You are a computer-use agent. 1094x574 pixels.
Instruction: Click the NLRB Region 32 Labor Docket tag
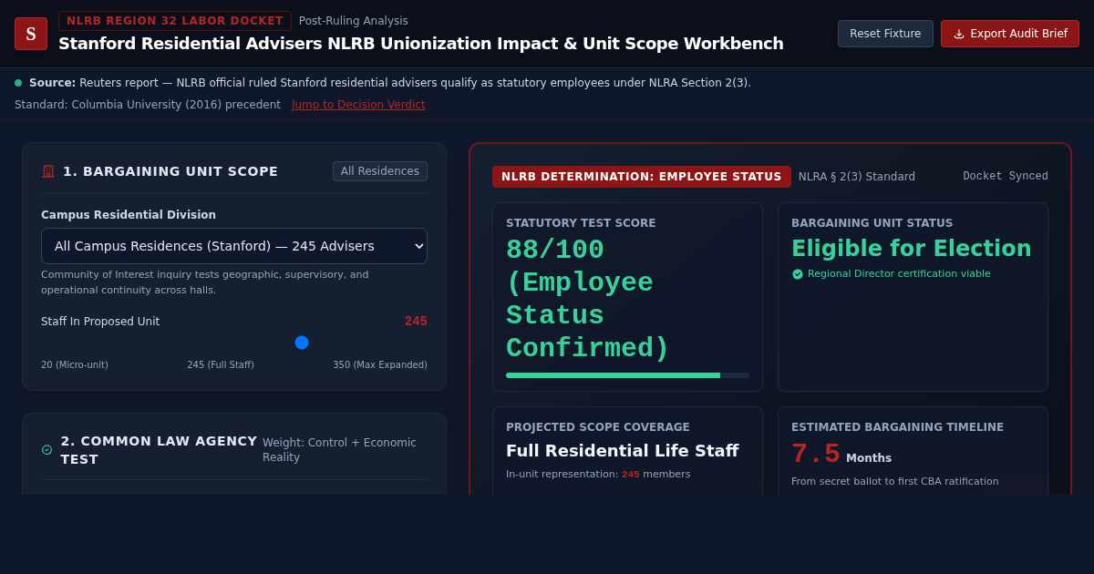coord(175,21)
